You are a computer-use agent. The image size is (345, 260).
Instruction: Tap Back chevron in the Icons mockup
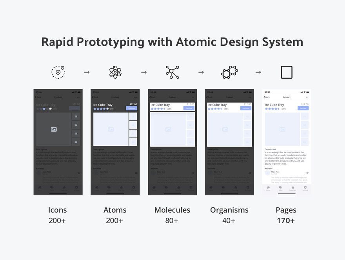(36, 97)
